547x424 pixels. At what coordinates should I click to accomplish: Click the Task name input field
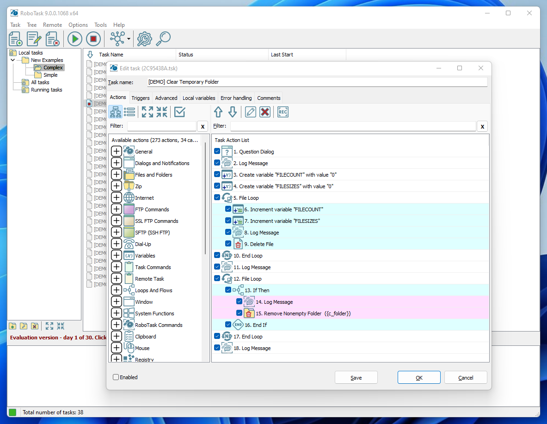pyautogui.click(x=317, y=82)
